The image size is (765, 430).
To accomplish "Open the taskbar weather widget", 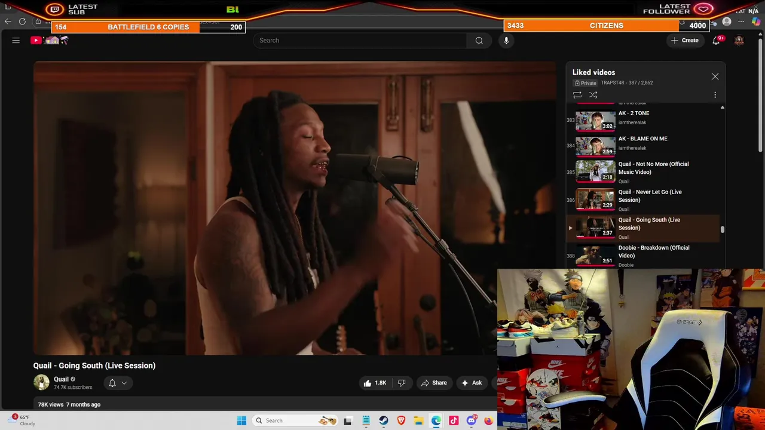I will coord(23,420).
